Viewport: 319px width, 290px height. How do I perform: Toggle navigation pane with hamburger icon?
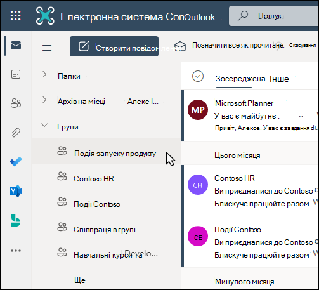[47, 48]
